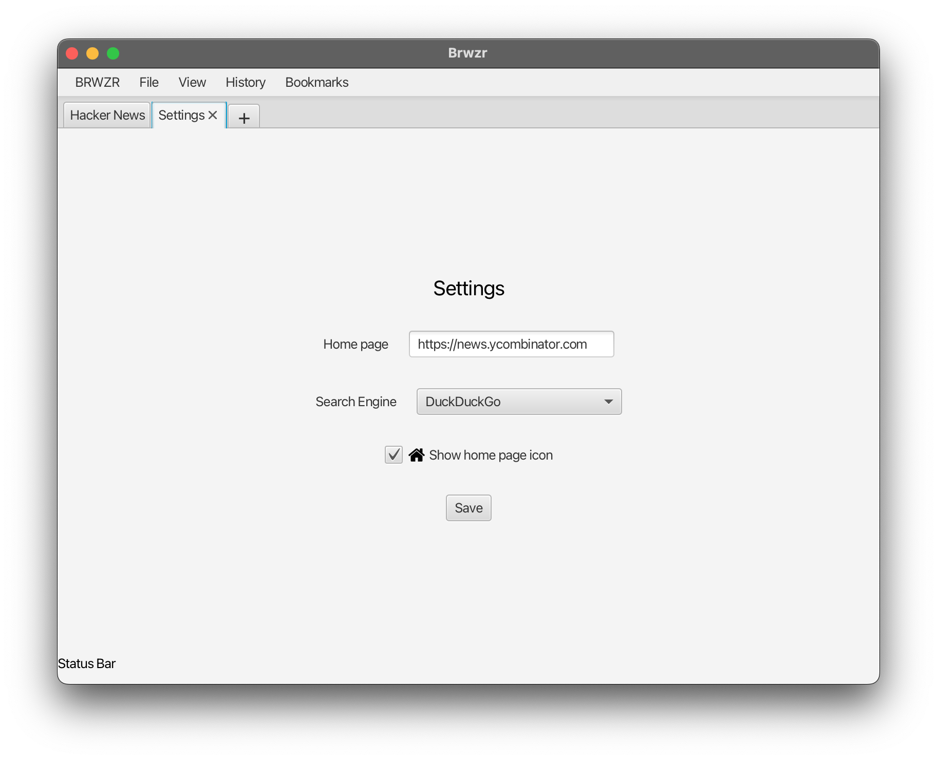Viewport: 937px width, 760px height.
Task: Open the View menu
Action: (192, 82)
